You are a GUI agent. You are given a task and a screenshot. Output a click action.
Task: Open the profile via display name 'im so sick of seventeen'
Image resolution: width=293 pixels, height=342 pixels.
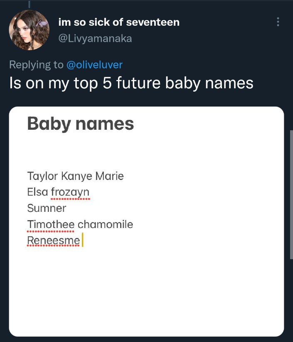(x=119, y=22)
